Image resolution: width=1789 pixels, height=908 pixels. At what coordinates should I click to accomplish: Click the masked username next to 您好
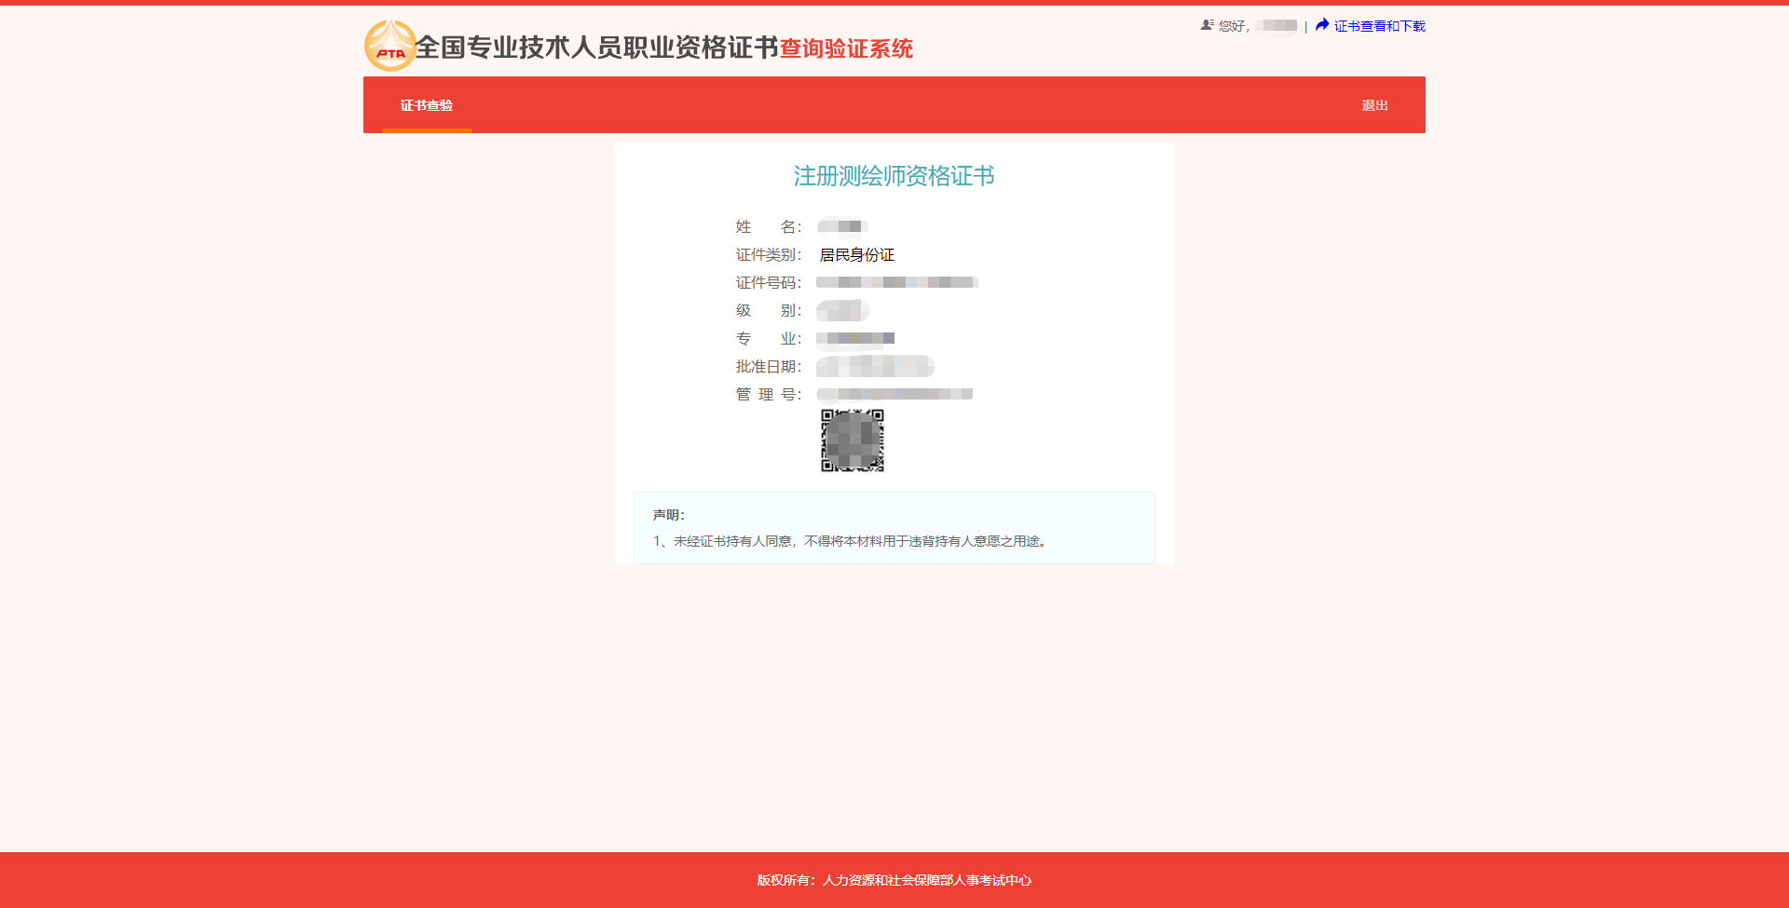[1276, 25]
